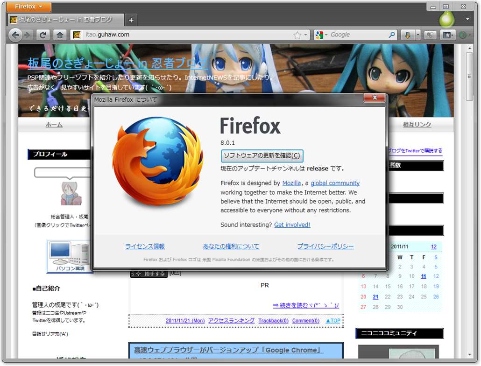Minimize the Firefox window
481x366 pixels.
[x=433, y=7]
